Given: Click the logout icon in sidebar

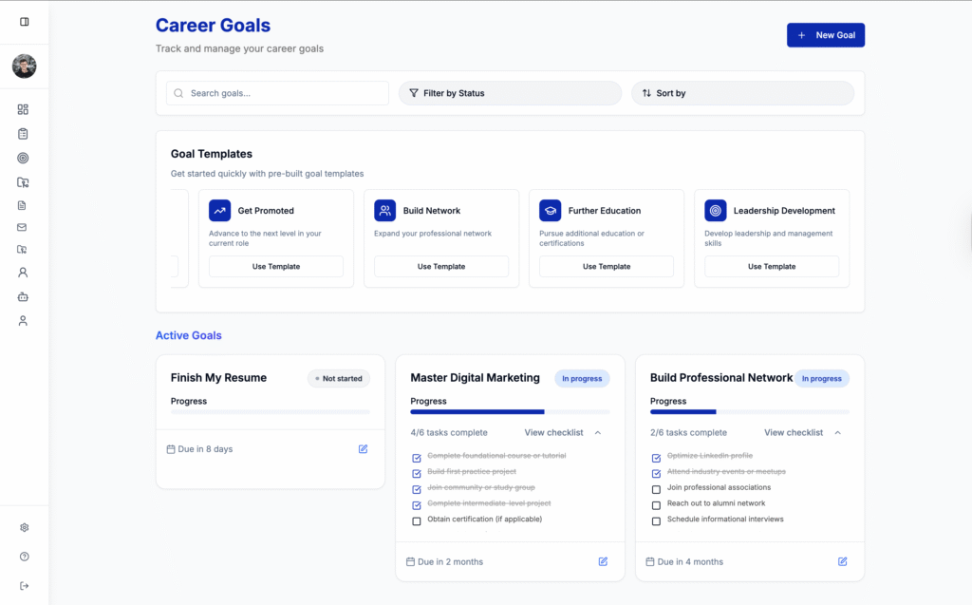Looking at the screenshot, I should tap(24, 585).
